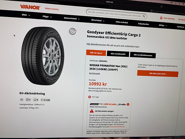Image resolution: width=185 pixels, height=139 pixels.
Task: Switch to Sök via däckdimension tab
Action: tap(143, 55)
